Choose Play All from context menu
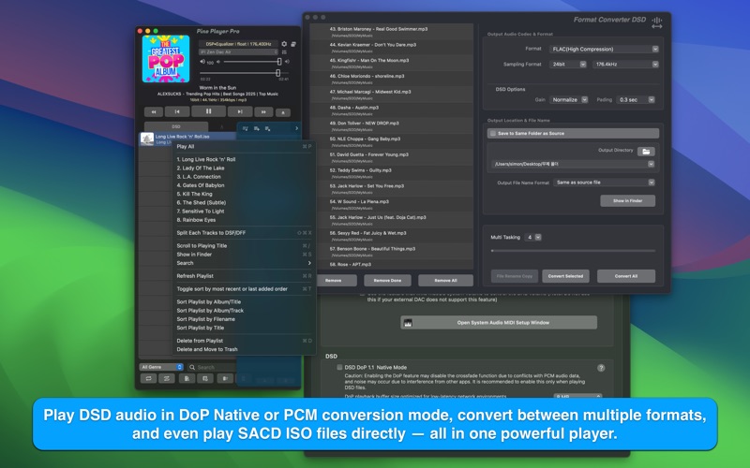The height and width of the screenshot is (468, 750). 244,147
